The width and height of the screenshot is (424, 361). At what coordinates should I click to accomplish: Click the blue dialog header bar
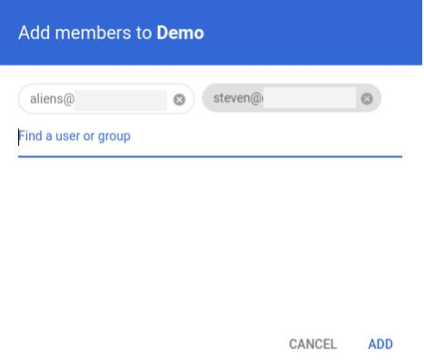pyautogui.click(x=211, y=33)
